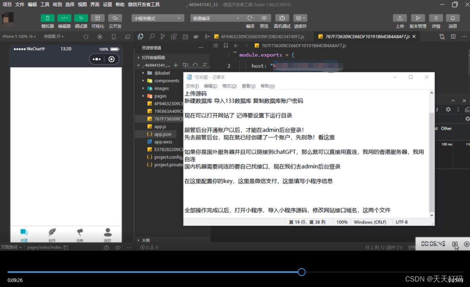
Task: Open the Source Control branch icon
Action: [163, 36]
